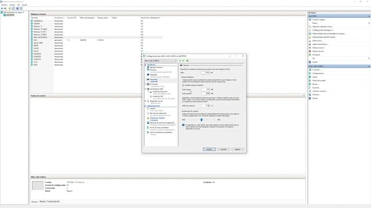The height and width of the screenshot is (208, 371).
Task: Enable the dynamic memory checkbox
Action: pyautogui.click(x=183, y=85)
